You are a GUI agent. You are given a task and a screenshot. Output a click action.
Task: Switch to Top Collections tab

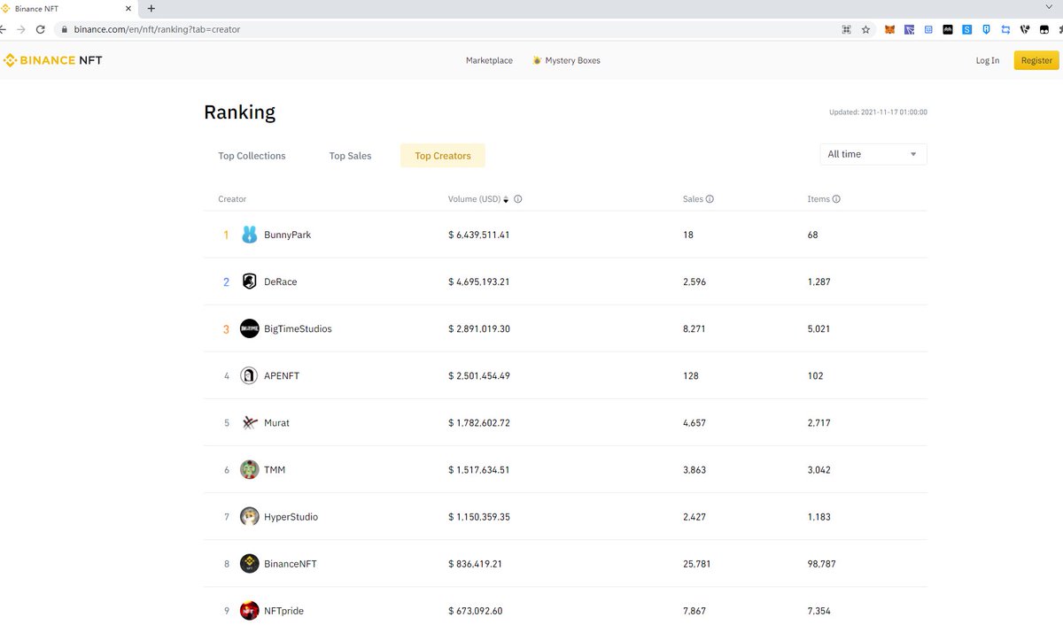pos(252,156)
